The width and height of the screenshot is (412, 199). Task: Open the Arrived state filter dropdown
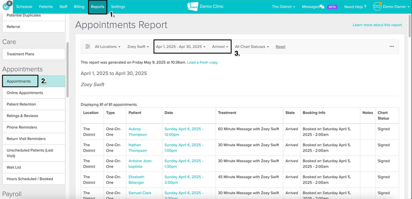(x=220, y=46)
